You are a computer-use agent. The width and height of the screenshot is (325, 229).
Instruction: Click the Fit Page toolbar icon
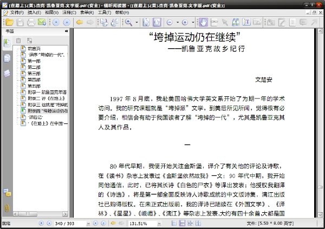coord(146,22)
